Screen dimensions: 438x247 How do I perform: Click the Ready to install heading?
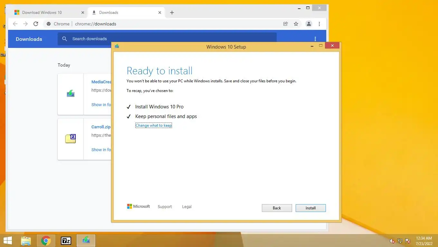click(159, 71)
